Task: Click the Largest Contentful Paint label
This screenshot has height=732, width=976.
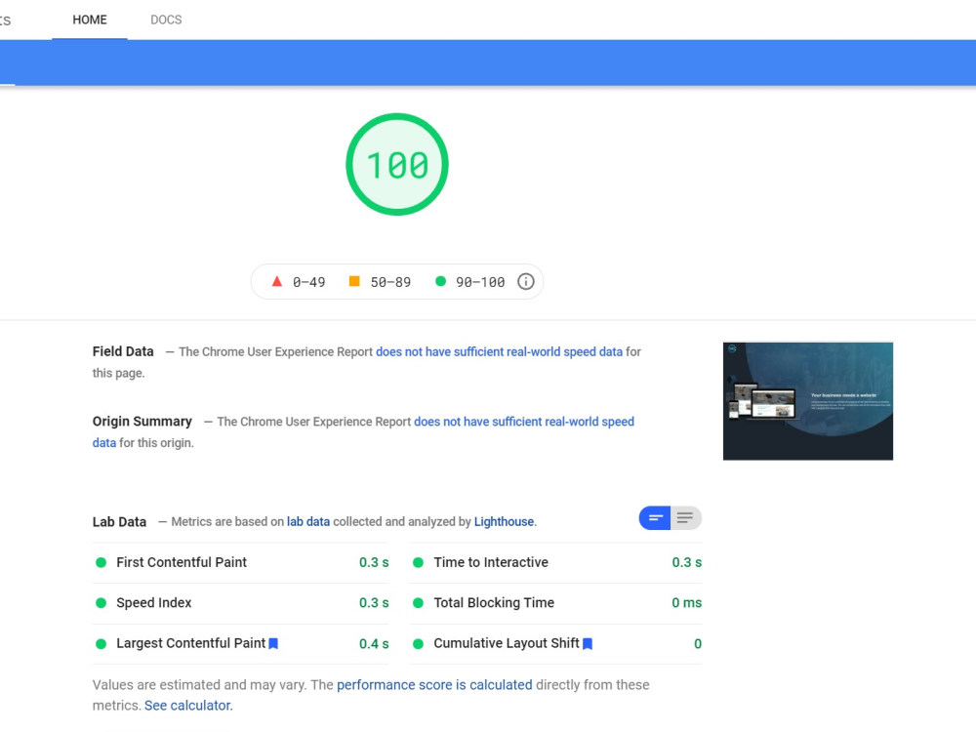Action: (191, 643)
